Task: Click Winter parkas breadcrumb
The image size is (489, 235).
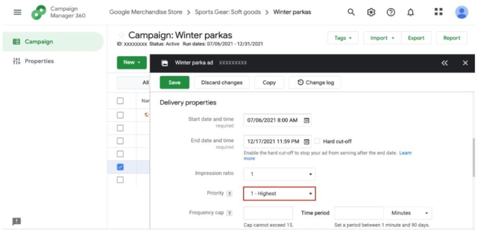Action: 292,12
